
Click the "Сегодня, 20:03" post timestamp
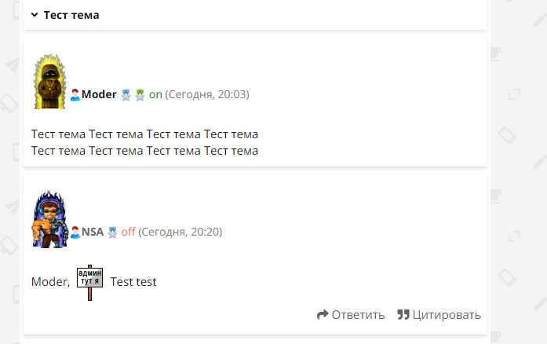click(207, 95)
